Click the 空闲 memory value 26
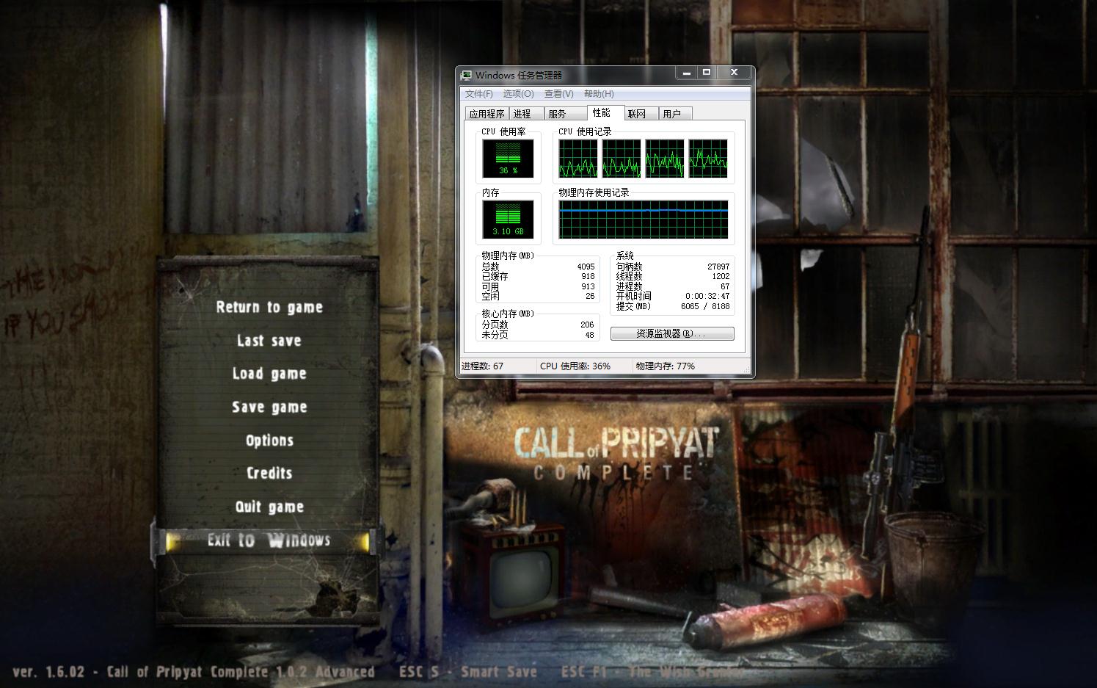Screen dimensions: 1097x688 (x=590, y=297)
